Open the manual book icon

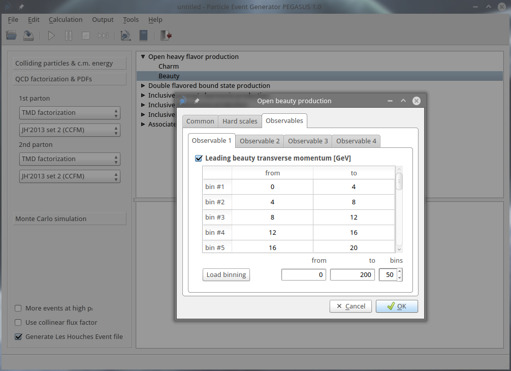tap(143, 36)
